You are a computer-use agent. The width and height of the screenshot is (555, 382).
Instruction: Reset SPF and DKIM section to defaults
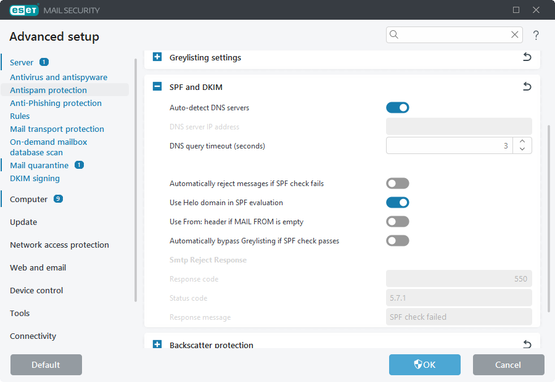point(527,87)
